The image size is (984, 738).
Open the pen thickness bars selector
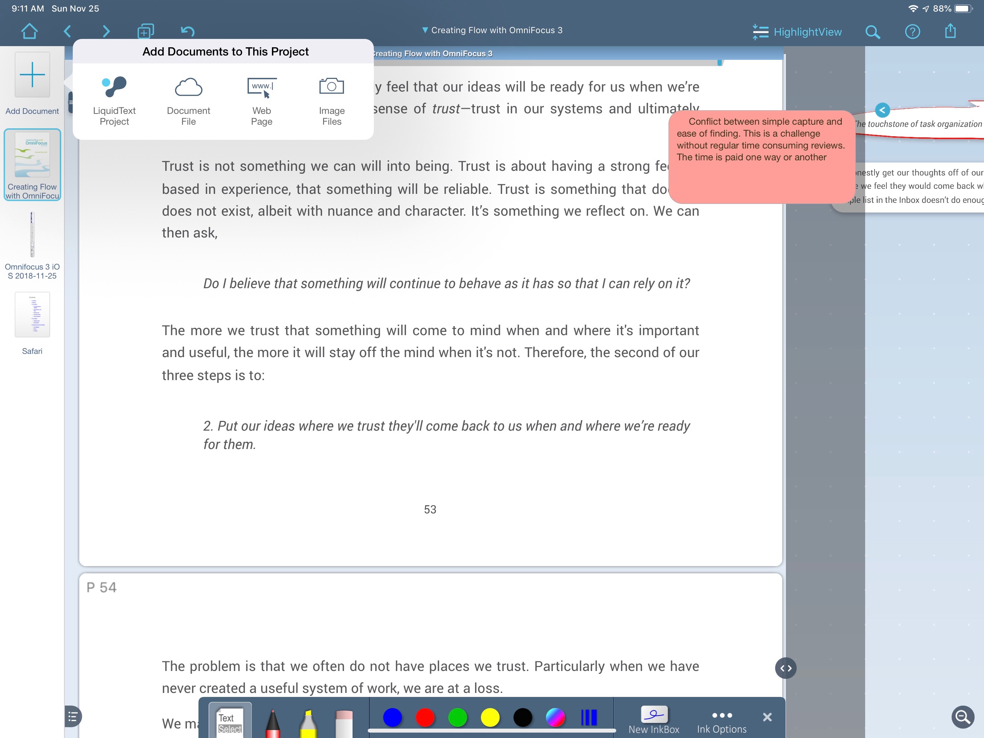[x=589, y=717]
